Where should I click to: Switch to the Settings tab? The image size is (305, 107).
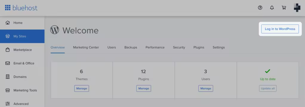pos(219,47)
